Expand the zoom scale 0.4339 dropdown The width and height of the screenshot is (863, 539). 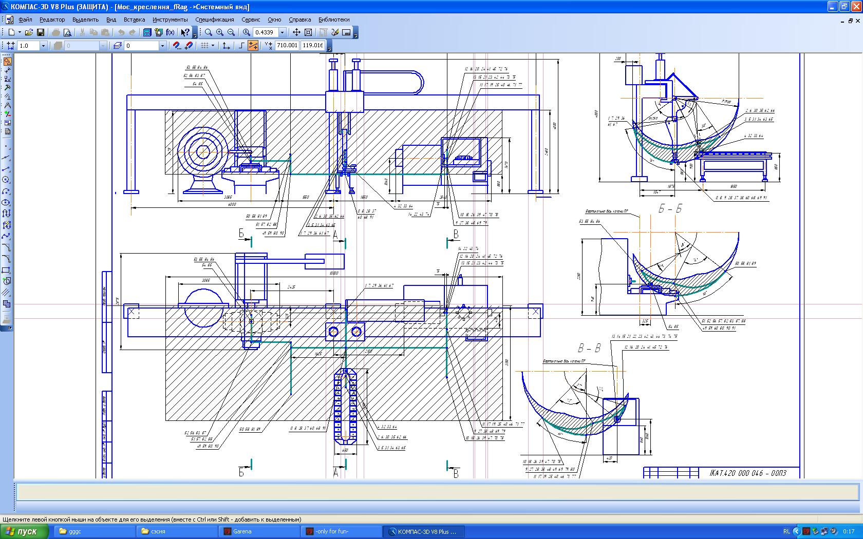click(282, 32)
